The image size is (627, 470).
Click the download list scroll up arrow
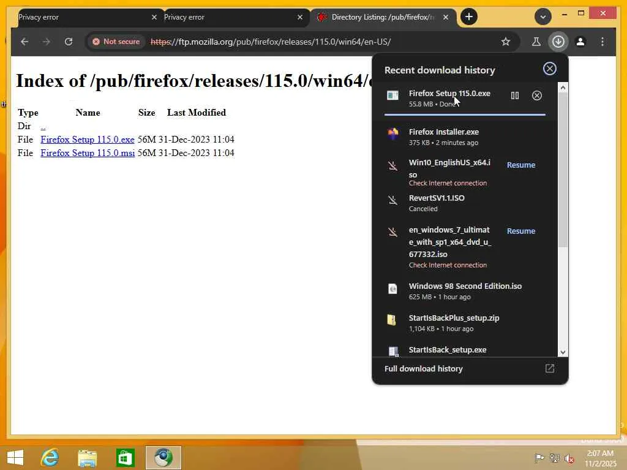(x=563, y=88)
